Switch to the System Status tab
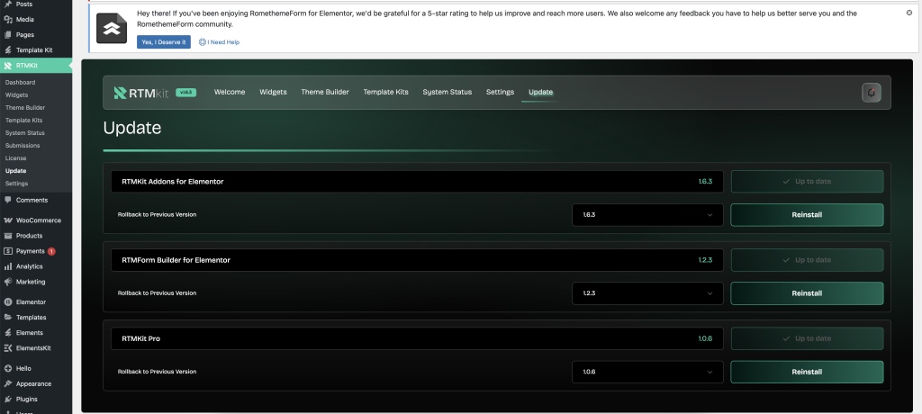The width and height of the screenshot is (922, 414). coord(447,93)
